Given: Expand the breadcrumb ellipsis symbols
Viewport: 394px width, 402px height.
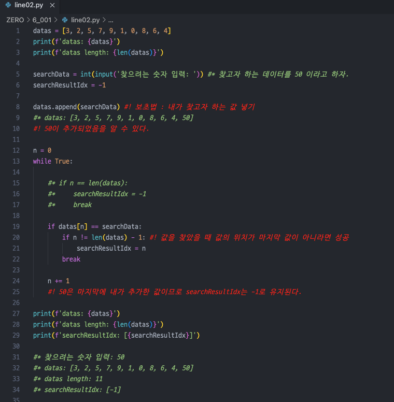Looking at the screenshot, I should [x=111, y=20].
